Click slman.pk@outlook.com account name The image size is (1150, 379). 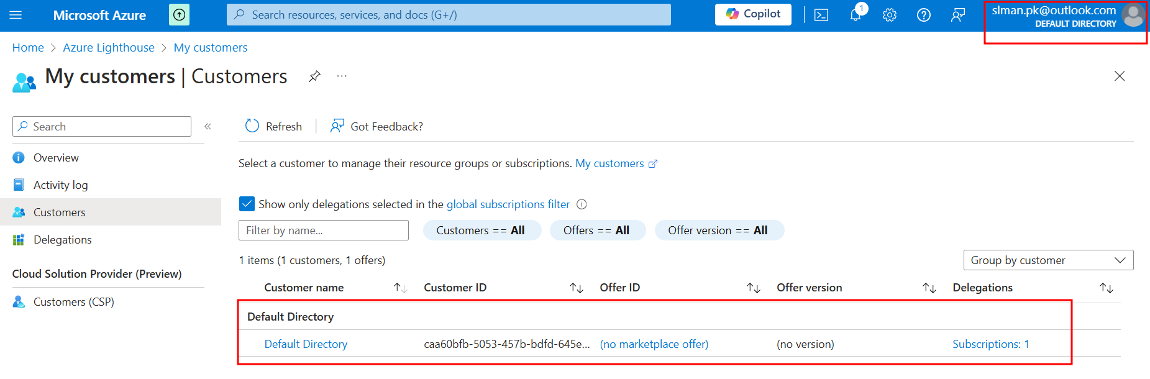(1054, 11)
